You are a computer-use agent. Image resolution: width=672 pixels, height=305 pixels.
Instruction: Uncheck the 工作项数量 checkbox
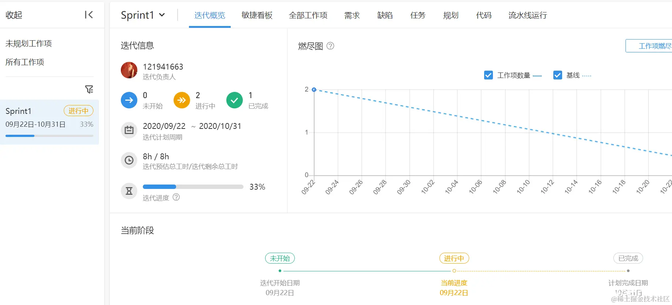pos(488,75)
